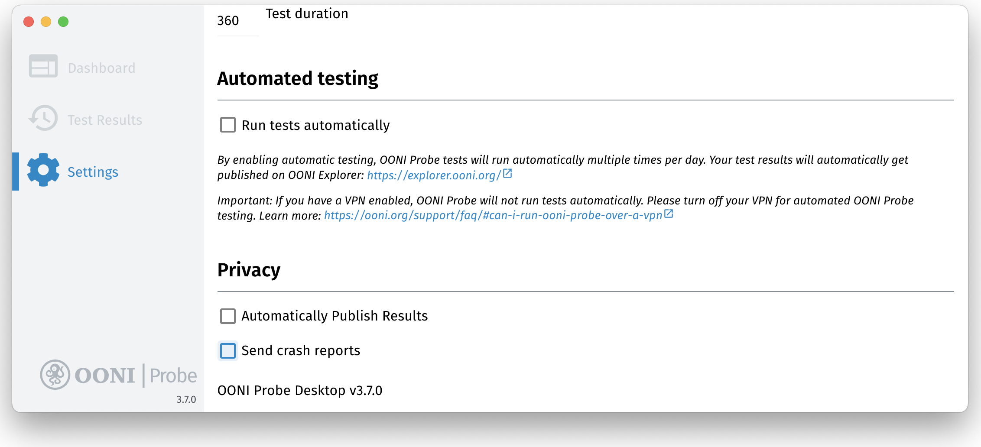Click the Dashboard panel icon in sidebar
Image resolution: width=981 pixels, height=447 pixels.
click(x=43, y=66)
